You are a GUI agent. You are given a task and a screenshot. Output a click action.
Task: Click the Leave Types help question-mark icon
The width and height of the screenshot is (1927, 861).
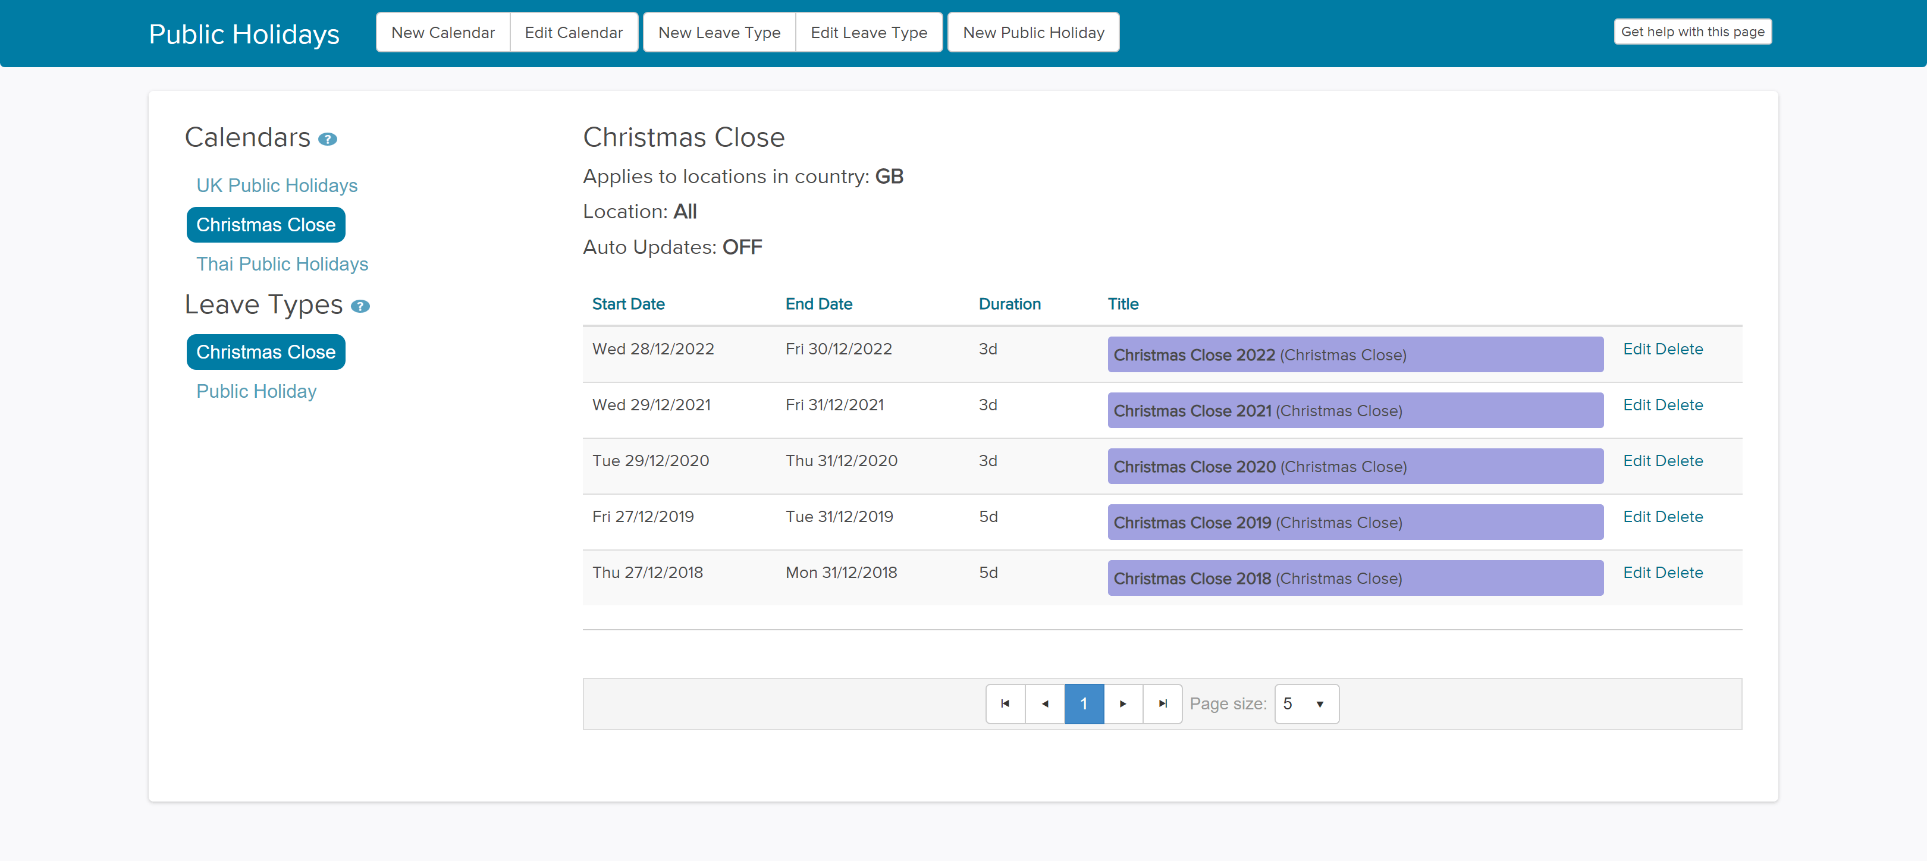[x=360, y=307]
